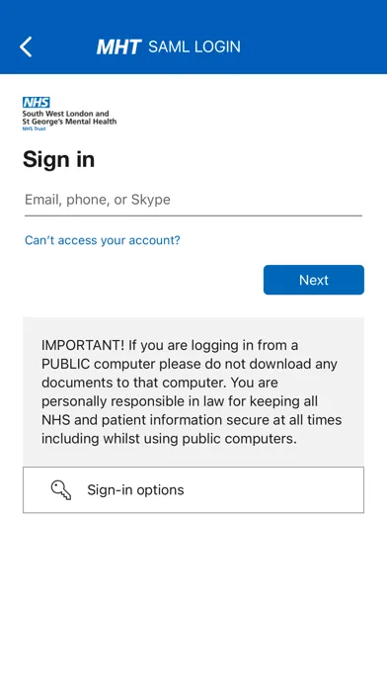Focus the Email, phone, or Skype field
Screen dimensions: 387x688
tap(193, 200)
